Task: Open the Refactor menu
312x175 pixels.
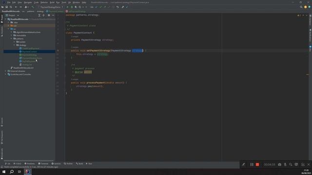Action: tap(44, 2)
